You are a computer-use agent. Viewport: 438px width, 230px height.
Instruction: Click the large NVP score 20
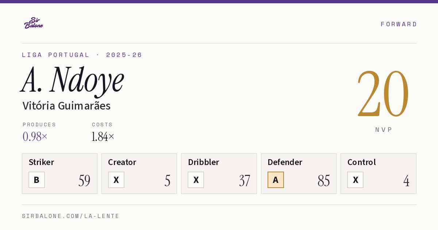(x=383, y=93)
